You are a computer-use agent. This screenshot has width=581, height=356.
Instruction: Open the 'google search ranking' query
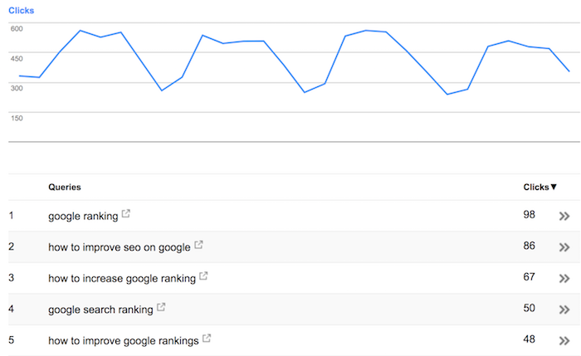(x=100, y=310)
